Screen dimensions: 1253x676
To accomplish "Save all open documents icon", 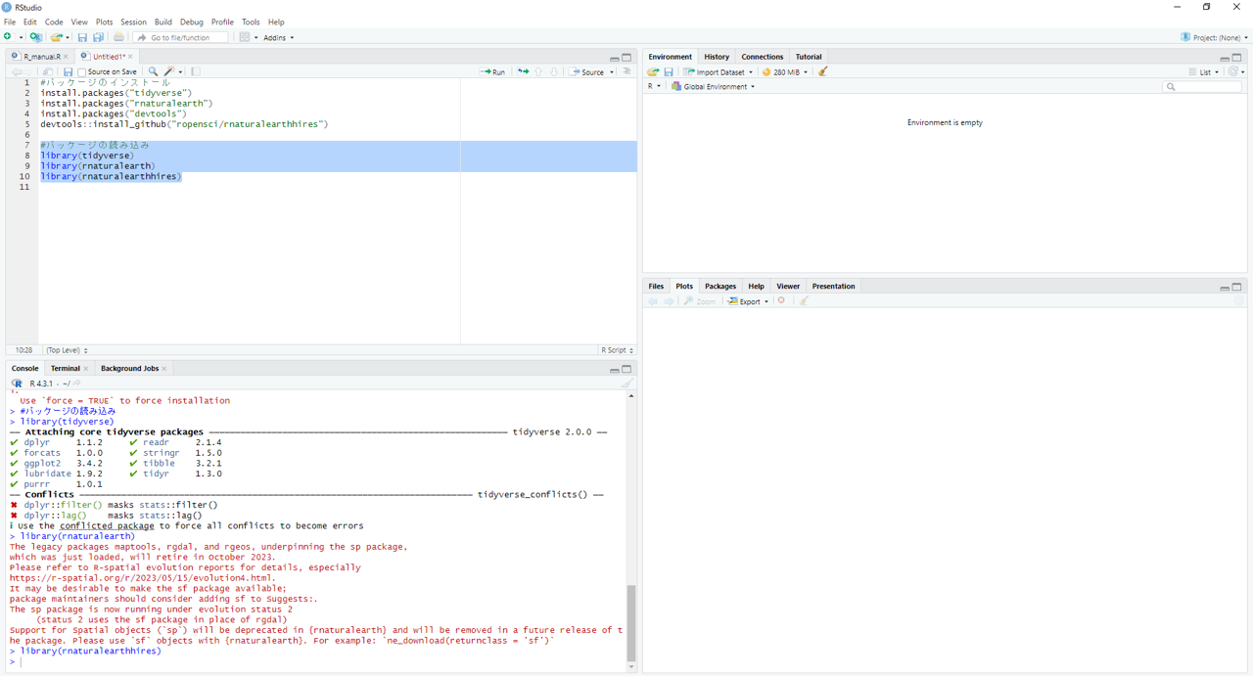I will click(x=98, y=37).
